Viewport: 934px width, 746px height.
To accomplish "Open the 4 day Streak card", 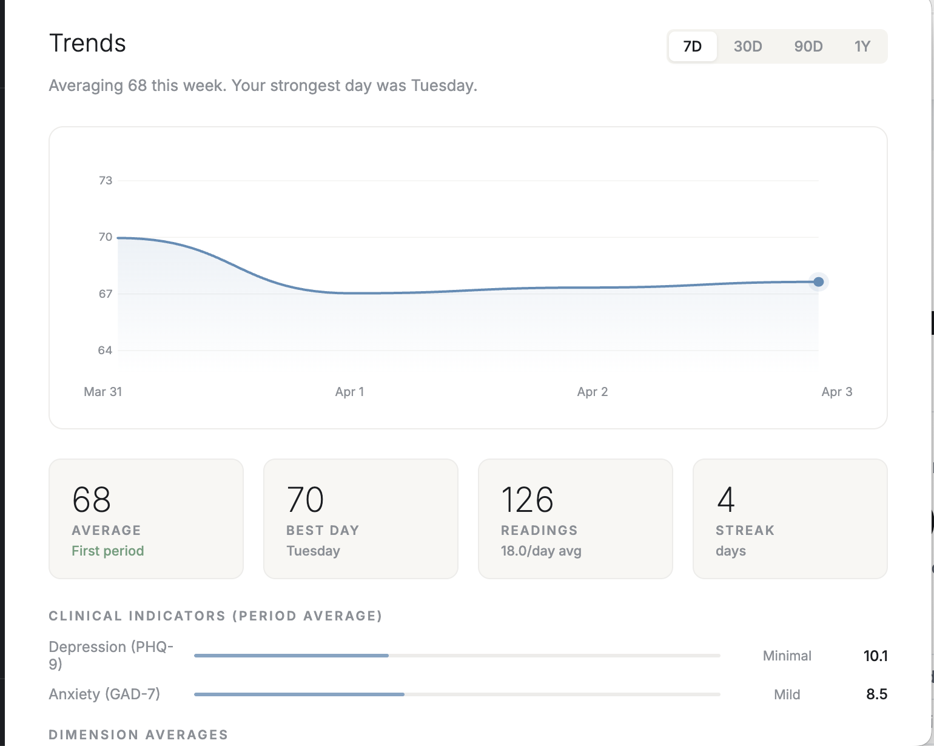I will (790, 519).
